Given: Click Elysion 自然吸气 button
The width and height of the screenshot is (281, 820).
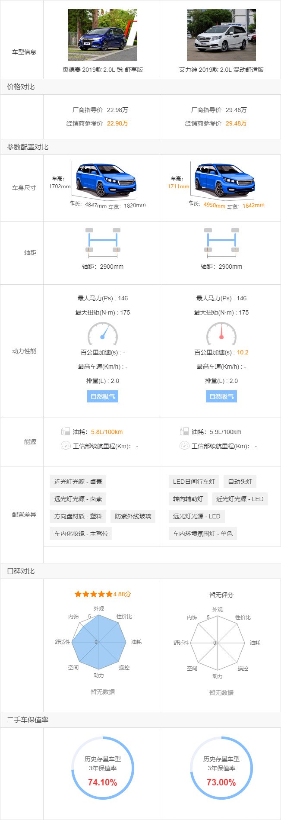Looking at the screenshot, I should (221, 396).
